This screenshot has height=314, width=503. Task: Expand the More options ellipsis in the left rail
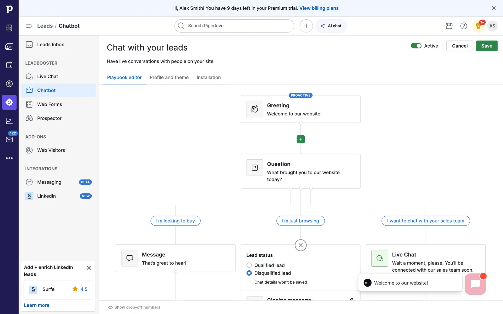[9, 158]
